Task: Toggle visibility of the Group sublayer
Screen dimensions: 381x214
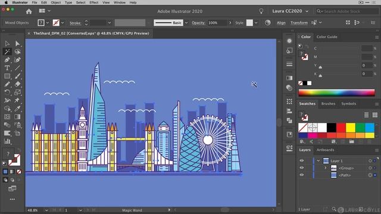Action: (x=302, y=168)
